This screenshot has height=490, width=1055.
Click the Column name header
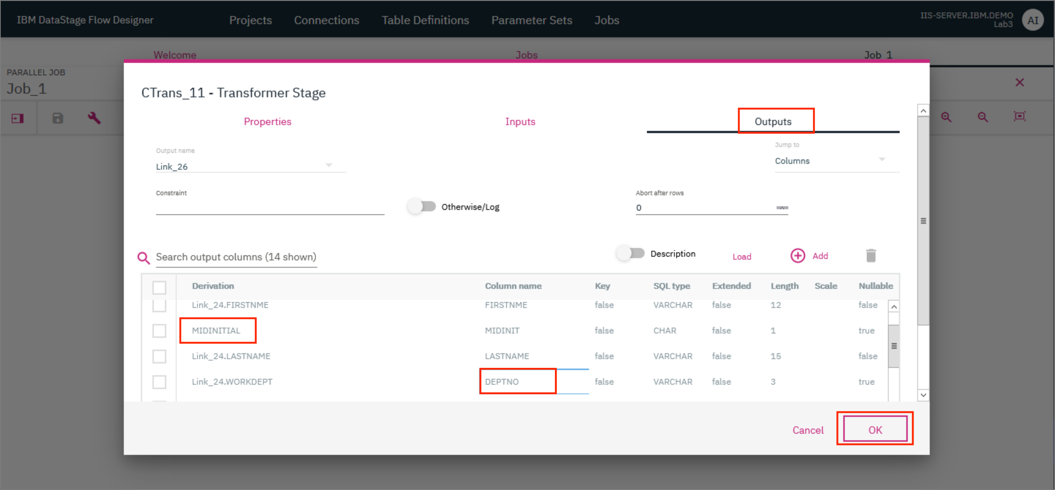coord(513,286)
